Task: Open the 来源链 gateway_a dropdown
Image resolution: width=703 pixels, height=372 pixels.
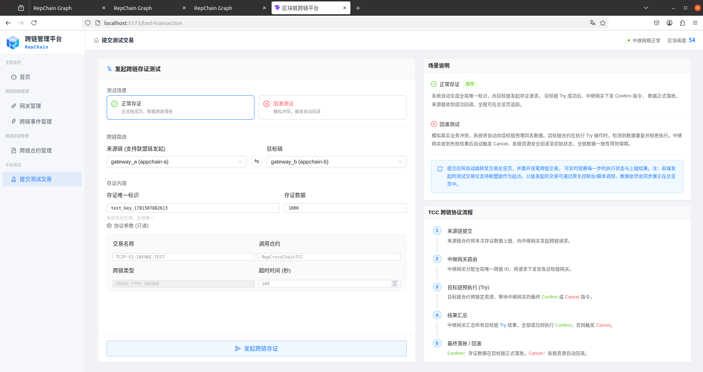Action: (177, 162)
